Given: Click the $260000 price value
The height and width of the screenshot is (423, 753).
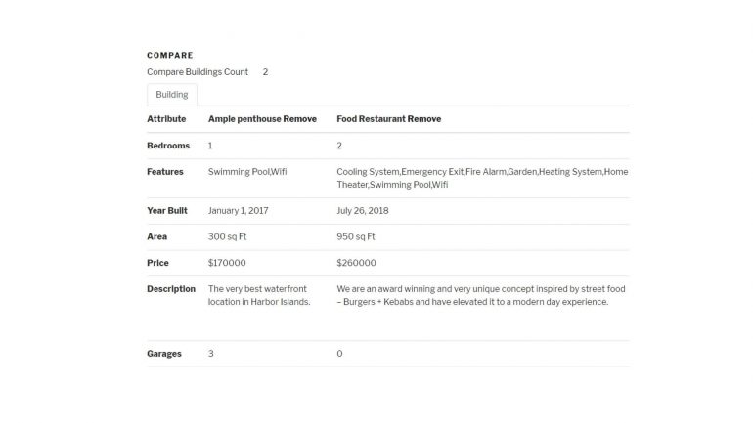Looking at the screenshot, I should coord(356,263).
